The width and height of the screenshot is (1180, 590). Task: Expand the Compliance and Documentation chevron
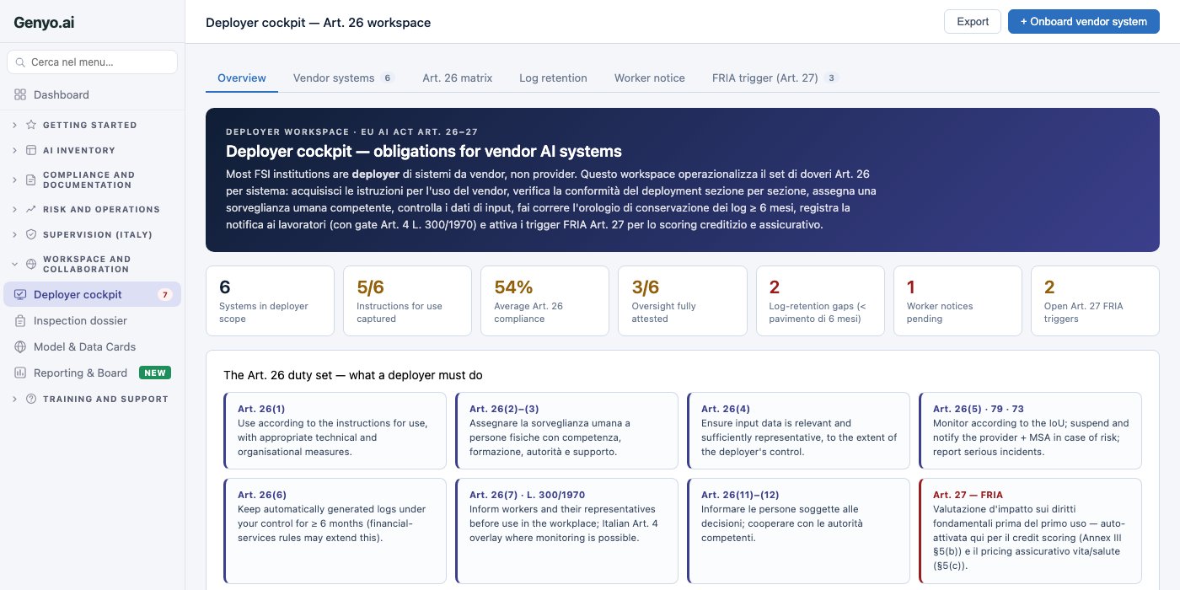coord(14,180)
